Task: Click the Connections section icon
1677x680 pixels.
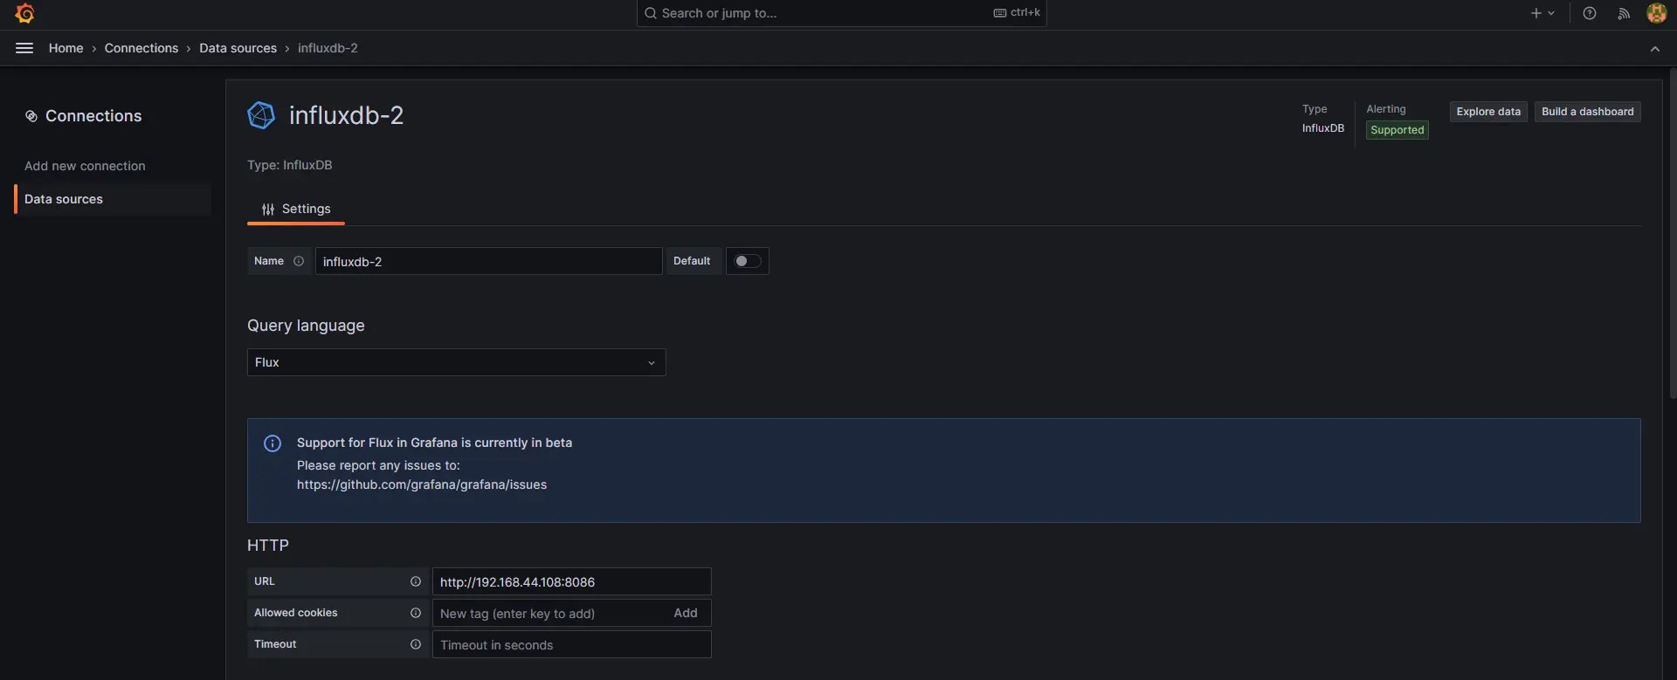Action: coord(31,116)
